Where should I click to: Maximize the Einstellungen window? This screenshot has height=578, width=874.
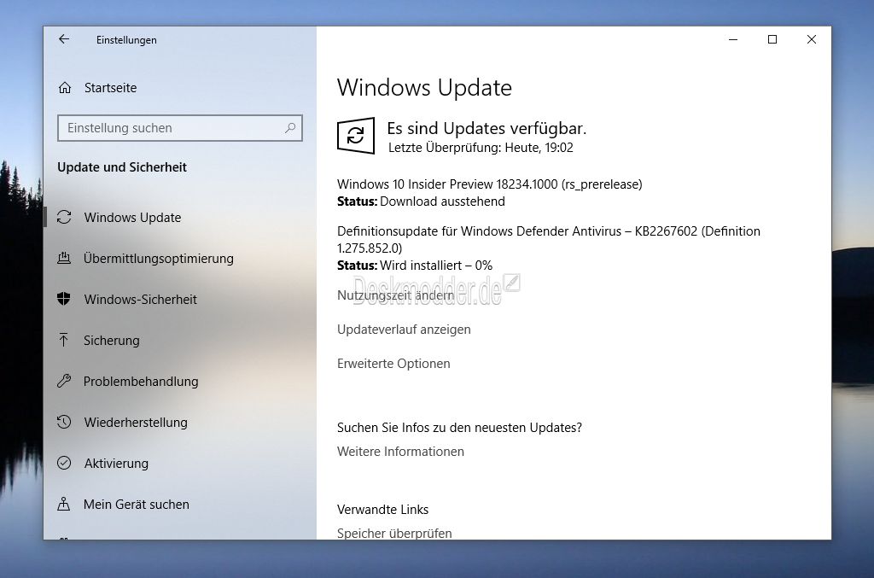(772, 39)
